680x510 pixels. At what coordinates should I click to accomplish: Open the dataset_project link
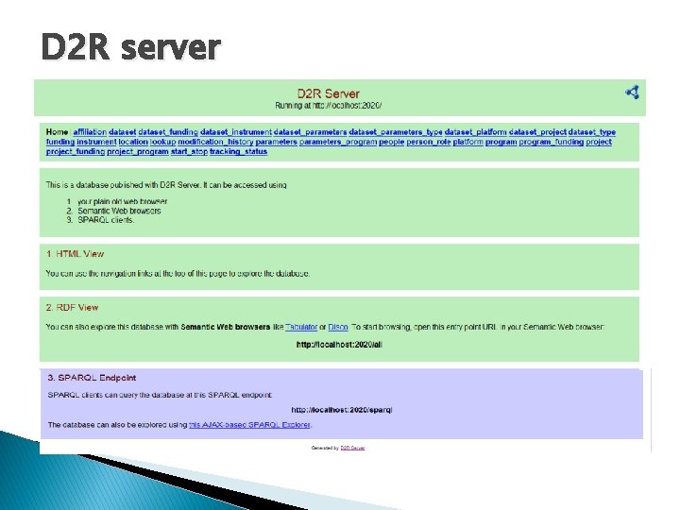(x=537, y=132)
